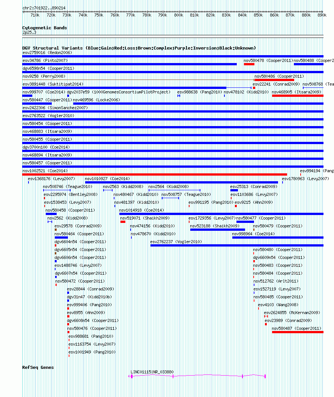Open the esv2422306 (SimonSanchez2007) variant
Screen dimensions: 334x397
[55, 108]
